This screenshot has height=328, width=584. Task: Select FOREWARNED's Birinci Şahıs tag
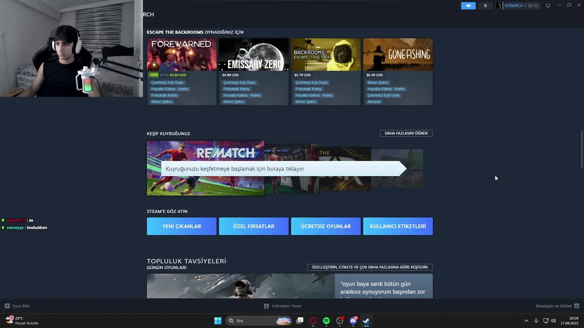162,102
